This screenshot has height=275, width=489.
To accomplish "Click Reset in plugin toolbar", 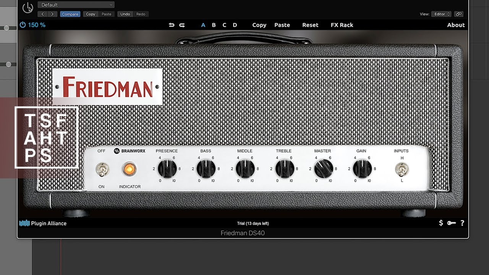I will (x=310, y=25).
